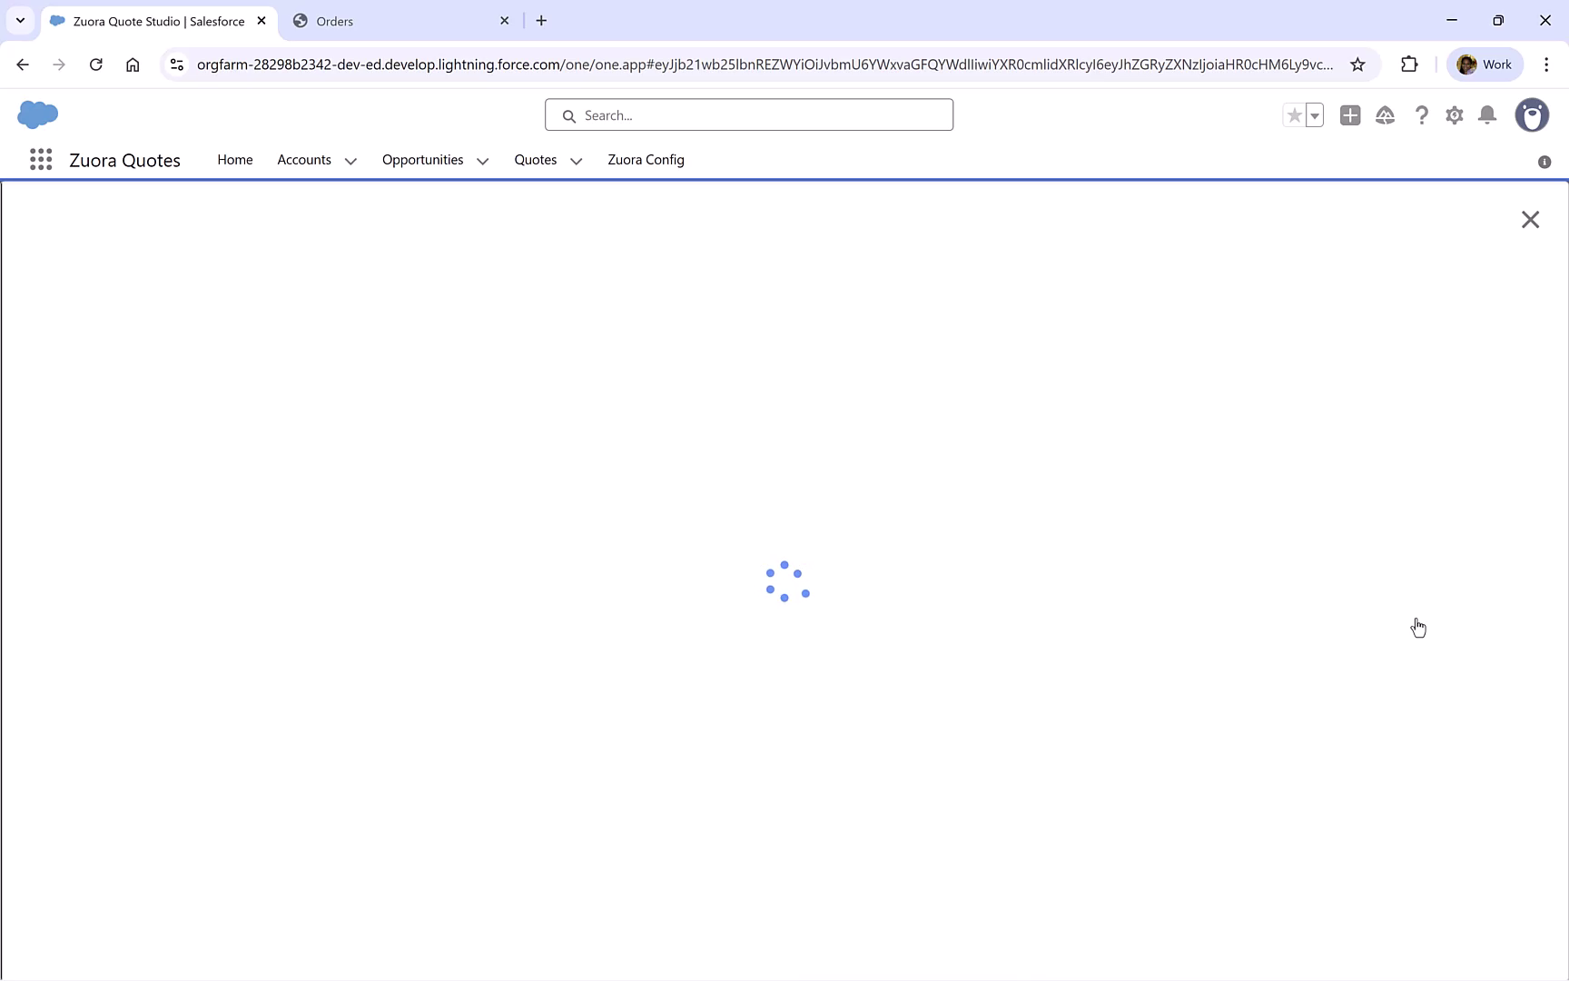Open your profile avatar menu

1533,115
